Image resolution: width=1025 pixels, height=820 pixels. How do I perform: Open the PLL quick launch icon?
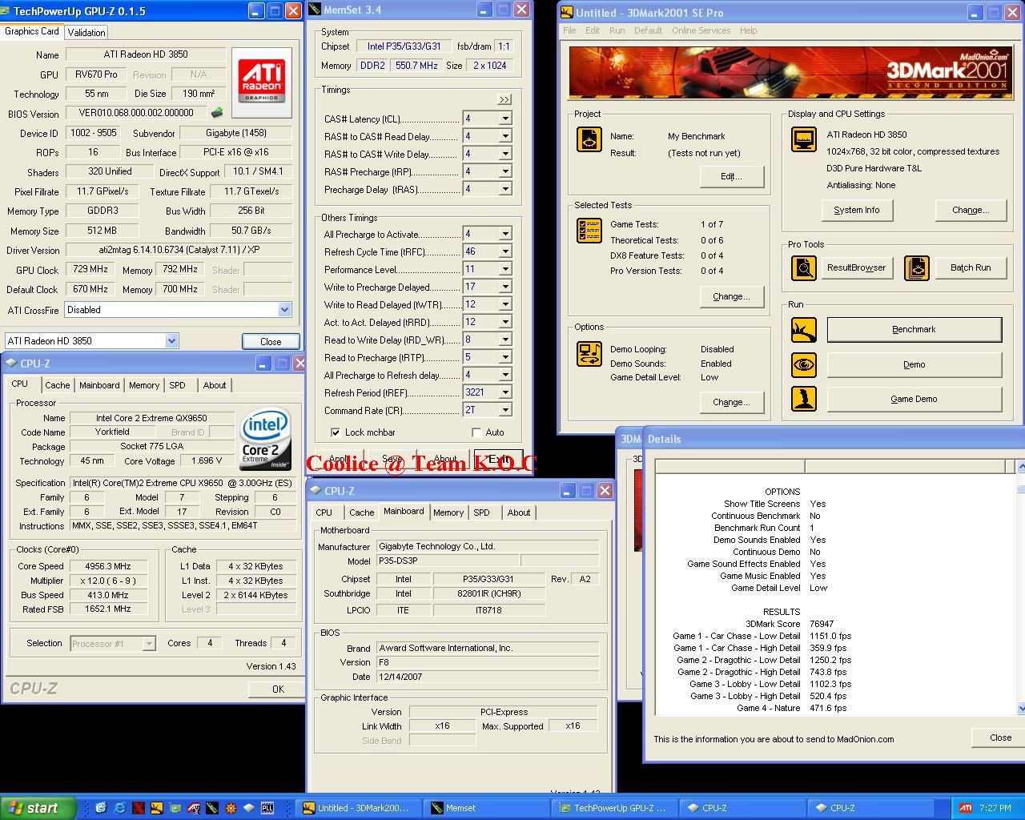(267, 808)
